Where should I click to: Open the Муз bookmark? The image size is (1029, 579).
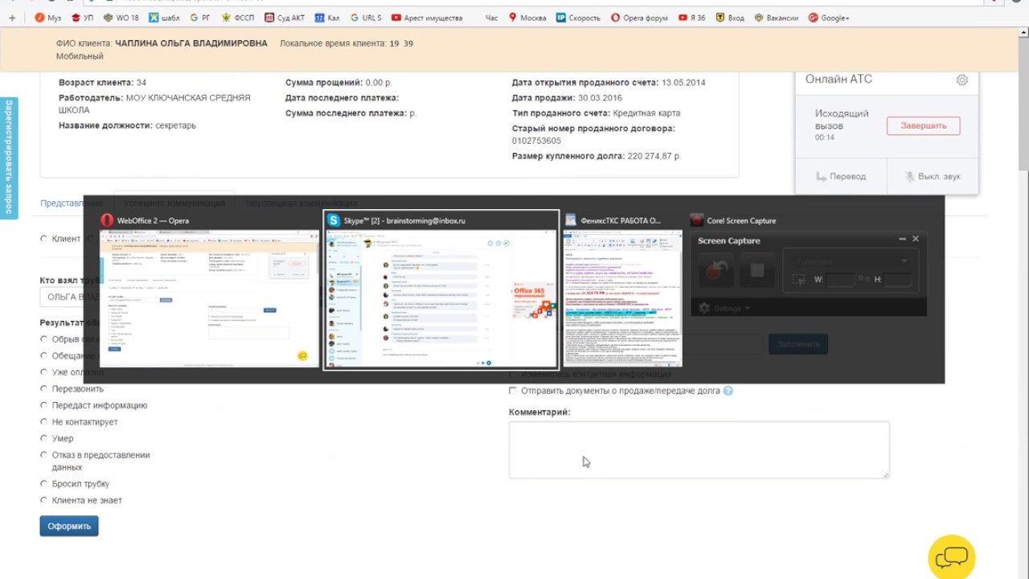click(47, 18)
